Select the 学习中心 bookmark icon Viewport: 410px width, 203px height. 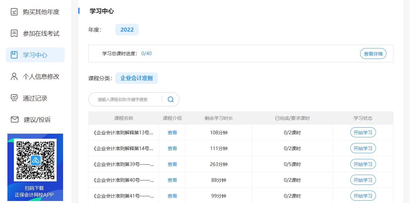pos(14,55)
